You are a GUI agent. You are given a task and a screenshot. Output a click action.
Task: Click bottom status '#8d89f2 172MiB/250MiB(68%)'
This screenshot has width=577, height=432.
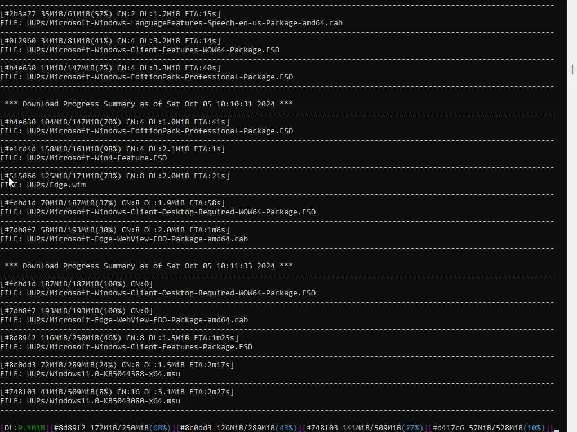click(112, 428)
